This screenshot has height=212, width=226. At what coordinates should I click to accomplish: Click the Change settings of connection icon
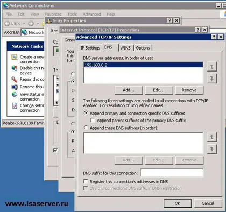point(15,105)
